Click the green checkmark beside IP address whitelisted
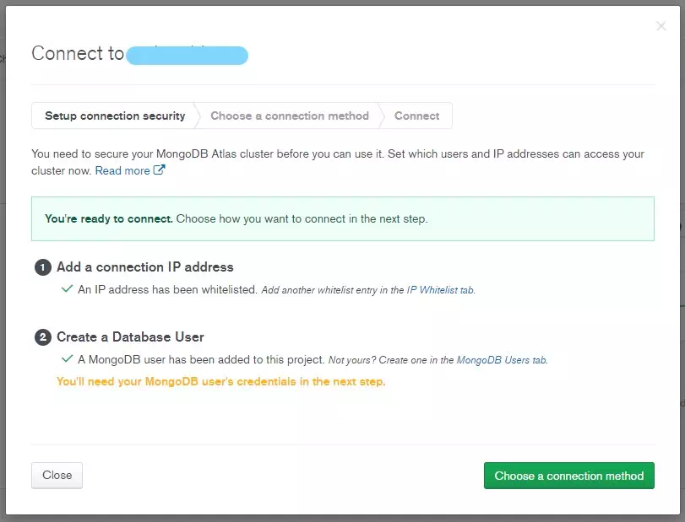 click(x=68, y=288)
